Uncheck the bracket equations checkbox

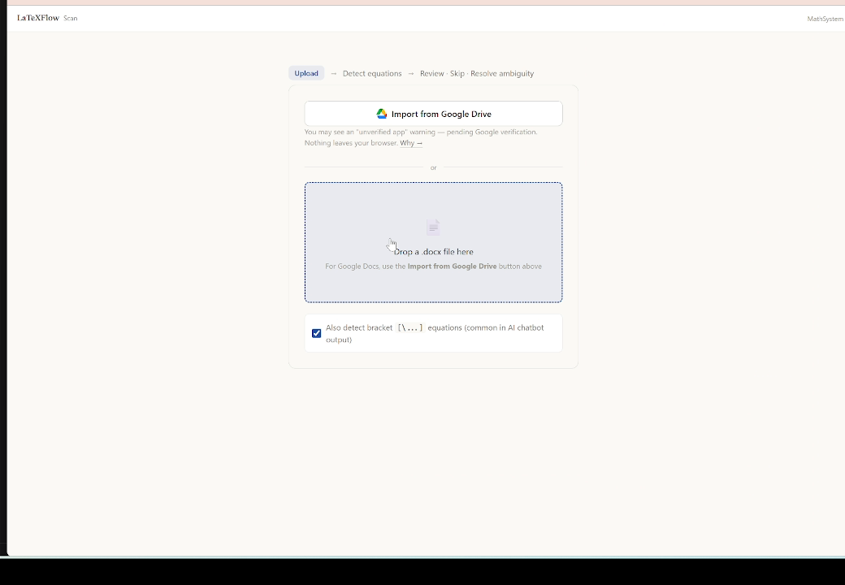point(316,333)
